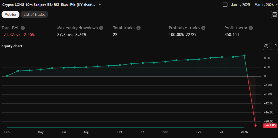Screen dimensions: 278x138
Task: Click the Crypto LONG 10m Scalper strategy title
Action: 49,5
